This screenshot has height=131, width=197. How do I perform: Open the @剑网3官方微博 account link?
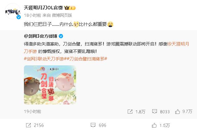[x=41, y=36]
